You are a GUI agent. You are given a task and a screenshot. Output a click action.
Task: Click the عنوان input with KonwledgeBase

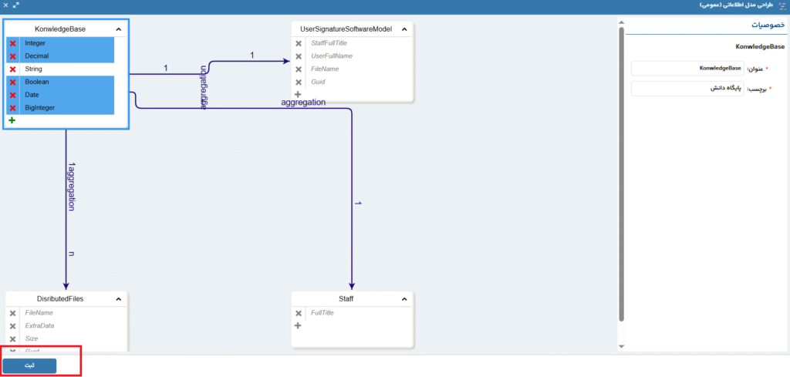(x=687, y=69)
